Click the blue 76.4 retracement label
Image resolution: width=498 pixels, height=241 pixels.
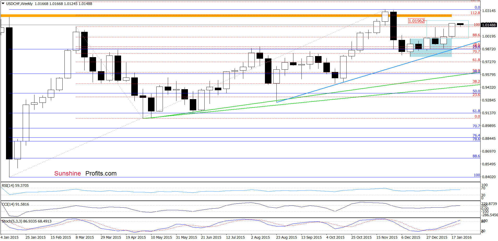(x=476, y=135)
